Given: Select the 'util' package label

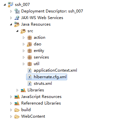Looking at the screenshot, I should [36, 64].
